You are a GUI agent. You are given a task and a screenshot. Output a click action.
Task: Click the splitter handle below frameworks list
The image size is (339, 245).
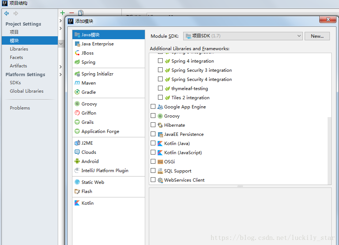(x=240, y=186)
